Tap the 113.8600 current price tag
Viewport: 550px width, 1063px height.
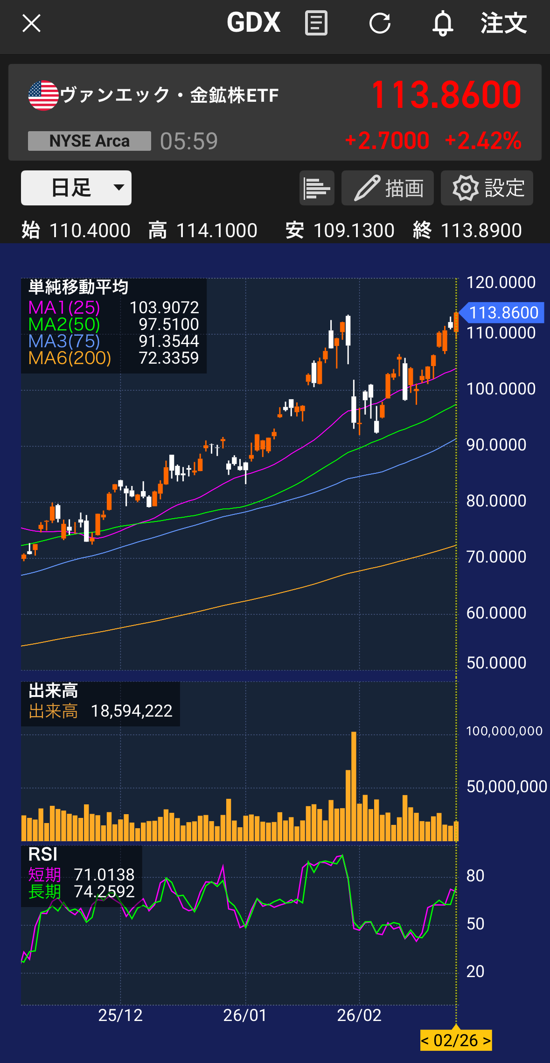(503, 313)
